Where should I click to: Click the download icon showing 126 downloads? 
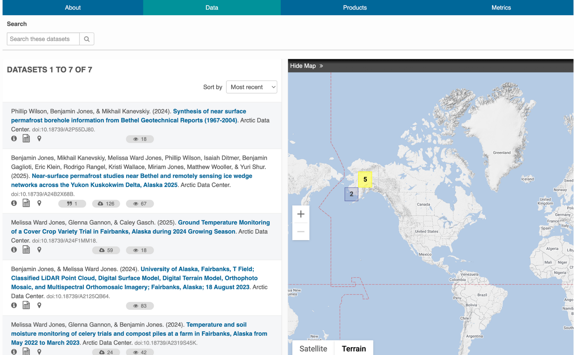[106, 203]
